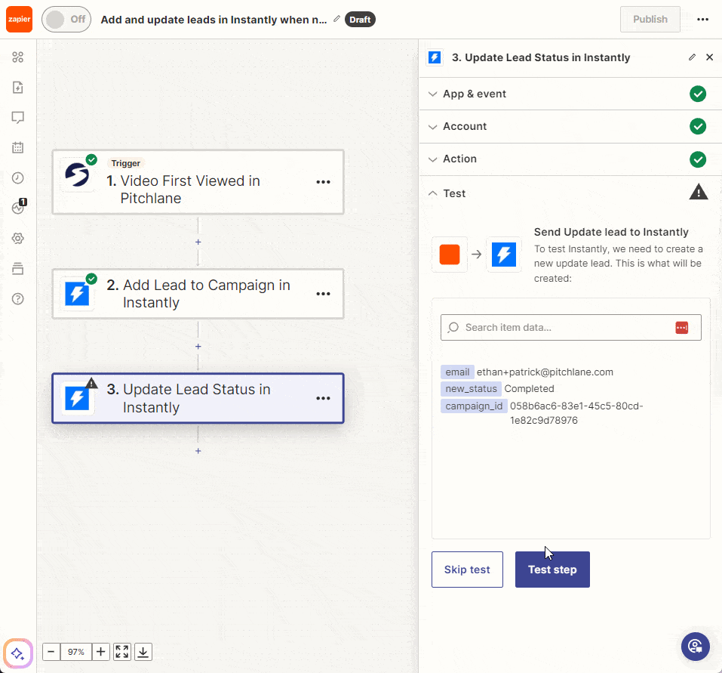Screen dimensions: 722x673
Task: Click the Draft status badge
Action: coord(360,20)
